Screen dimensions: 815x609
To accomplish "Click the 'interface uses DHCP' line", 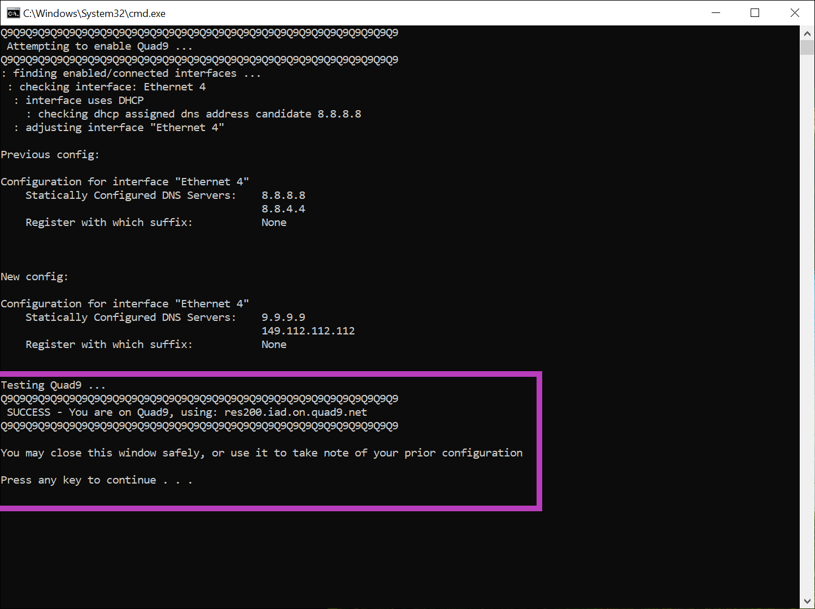I will [x=79, y=101].
